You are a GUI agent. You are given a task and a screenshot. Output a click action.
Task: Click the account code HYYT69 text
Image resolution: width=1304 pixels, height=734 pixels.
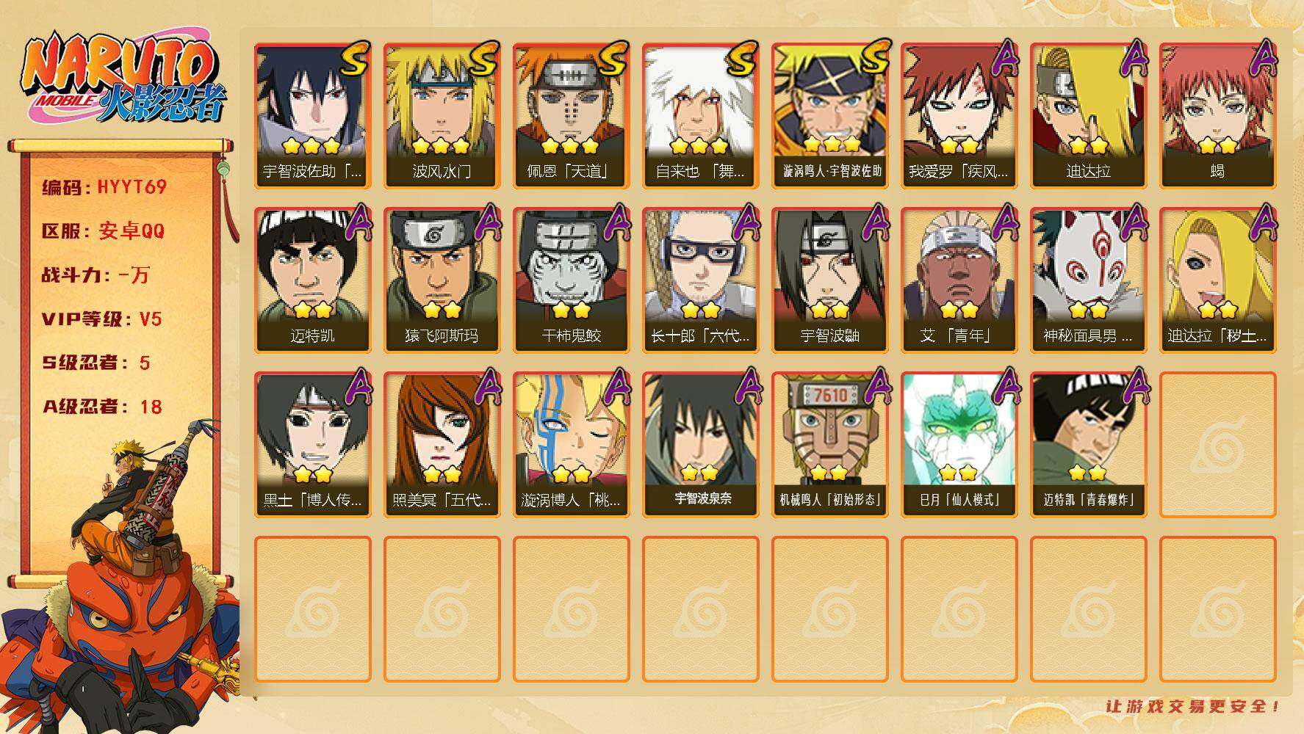coord(132,187)
